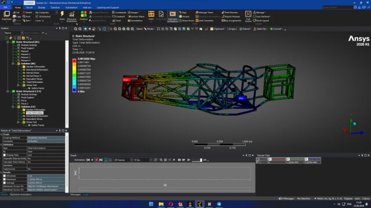
Task: Click the first magnifier icon in graphics toolbar
Action: [x=76, y=29]
